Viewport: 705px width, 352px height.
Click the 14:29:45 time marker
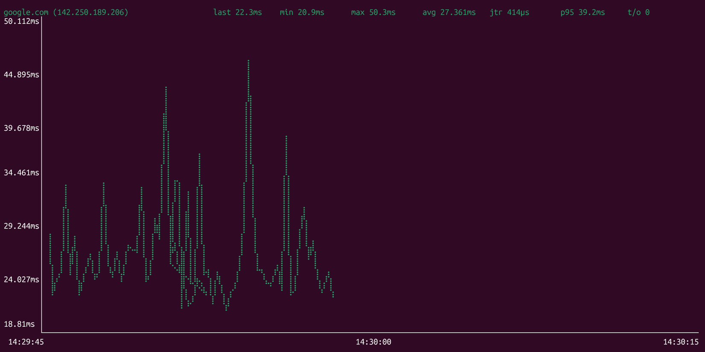[x=26, y=342]
